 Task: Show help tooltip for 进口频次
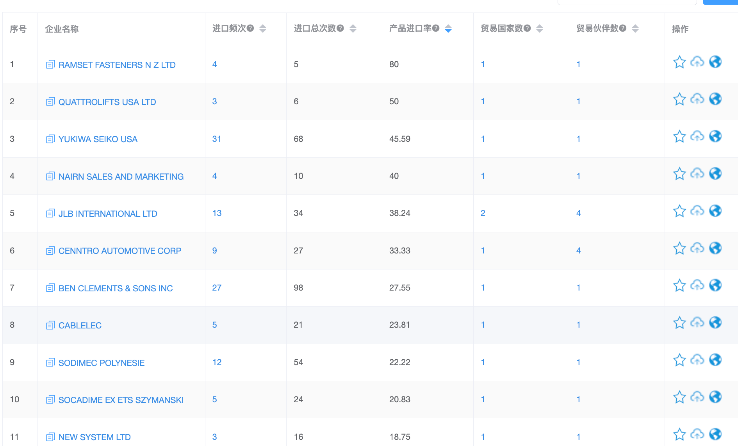click(x=250, y=28)
